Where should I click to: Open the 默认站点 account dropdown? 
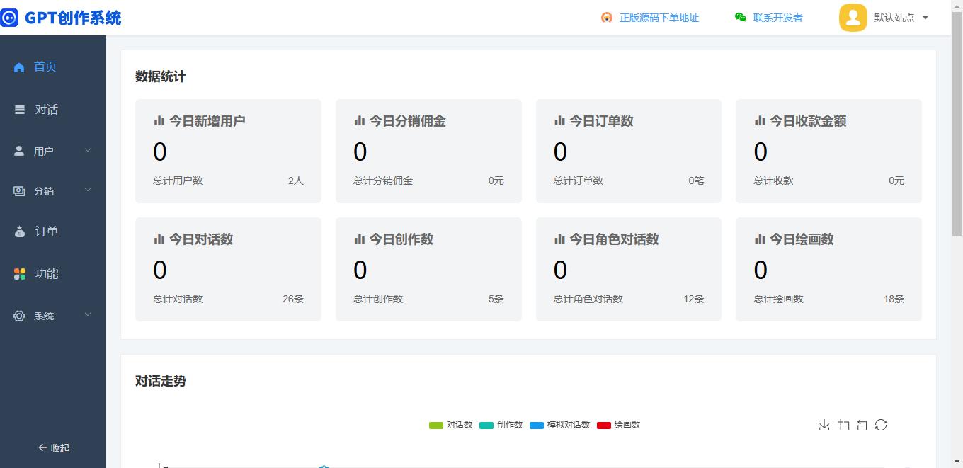click(x=901, y=18)
